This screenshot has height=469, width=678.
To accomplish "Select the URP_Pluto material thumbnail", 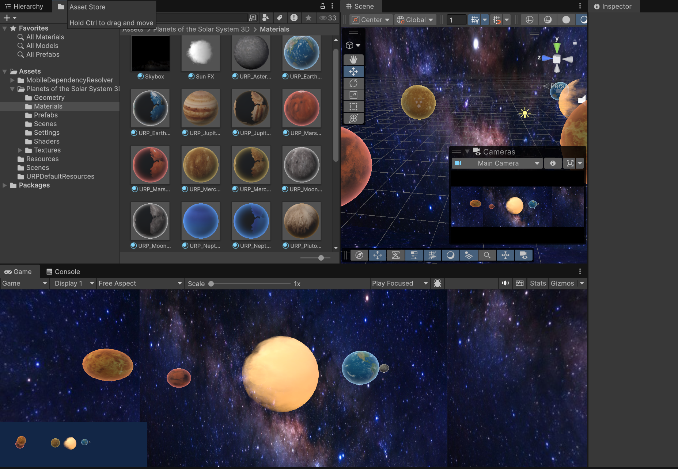I will point(301,221).
